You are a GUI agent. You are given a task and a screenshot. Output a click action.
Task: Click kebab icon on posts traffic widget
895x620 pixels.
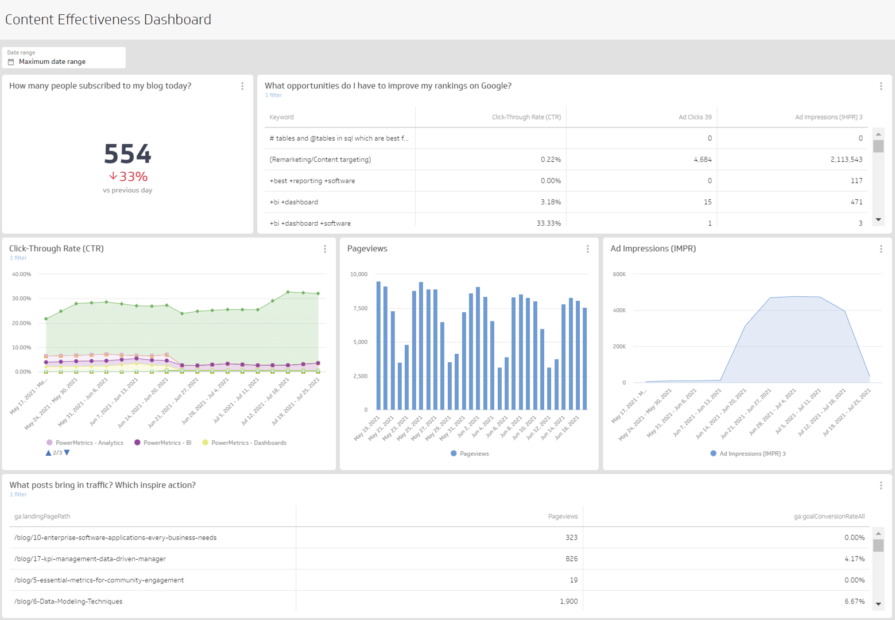point(881,485)
